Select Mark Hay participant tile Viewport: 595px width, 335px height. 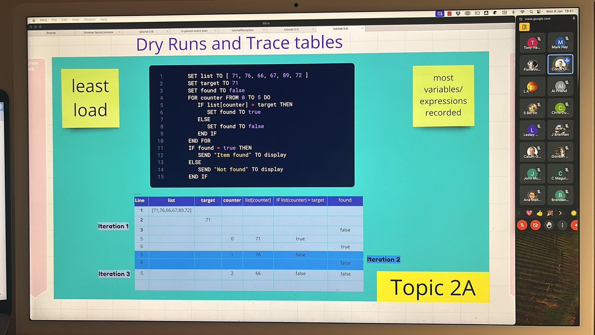point(560,42)
